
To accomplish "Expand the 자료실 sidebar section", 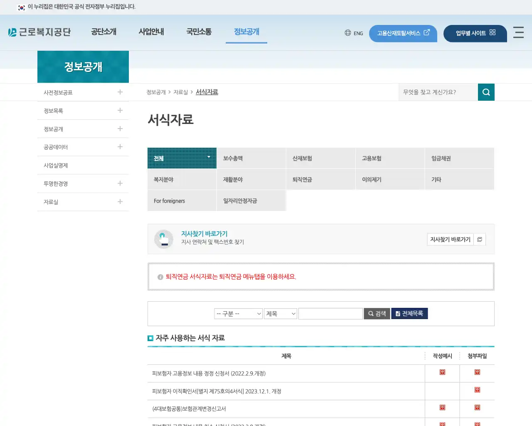I will (120, 202).
